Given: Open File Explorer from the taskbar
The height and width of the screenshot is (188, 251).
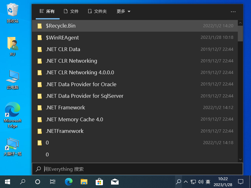Looking at the screenshot, I should click(84, 182).
